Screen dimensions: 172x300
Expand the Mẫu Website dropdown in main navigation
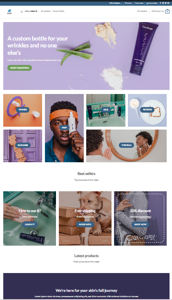click(32, 11)
